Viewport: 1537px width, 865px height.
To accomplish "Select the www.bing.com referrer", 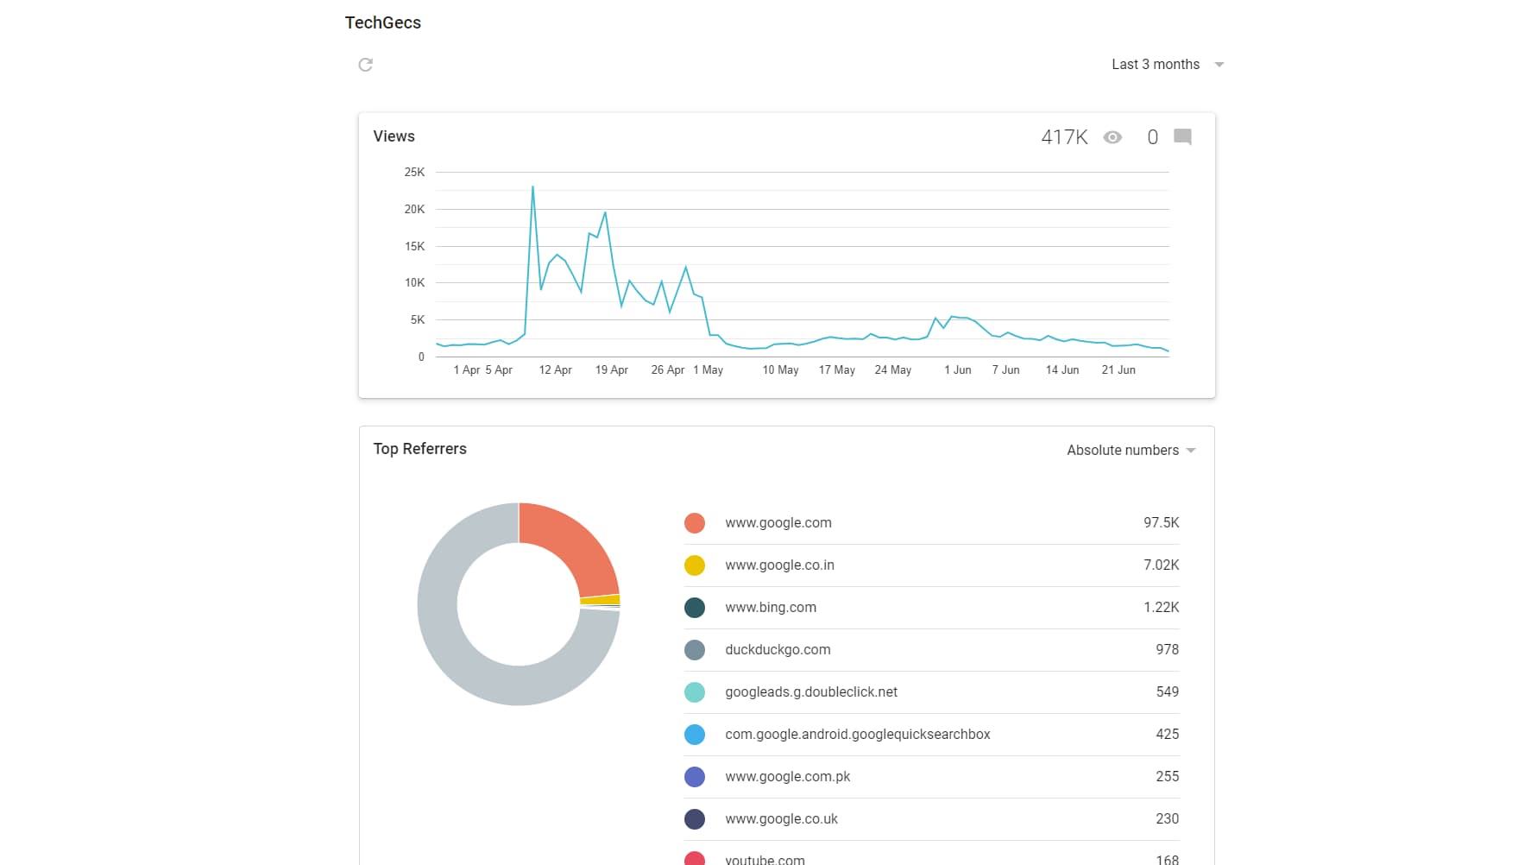I will click(x=771, y=608).
